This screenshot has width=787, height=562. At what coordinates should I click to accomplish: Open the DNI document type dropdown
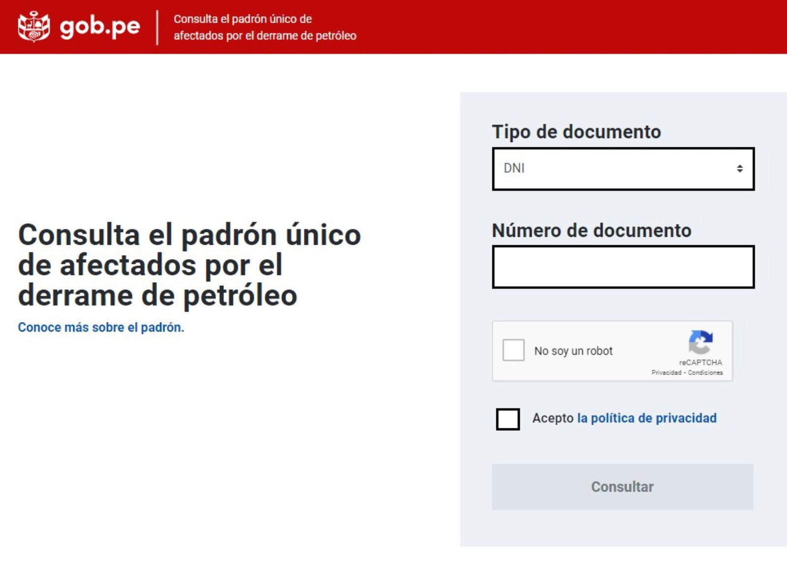(622, 169)
